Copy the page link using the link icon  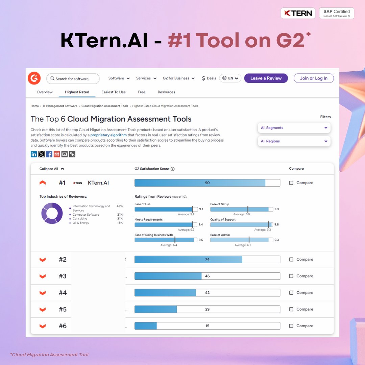tap(72, 154)
